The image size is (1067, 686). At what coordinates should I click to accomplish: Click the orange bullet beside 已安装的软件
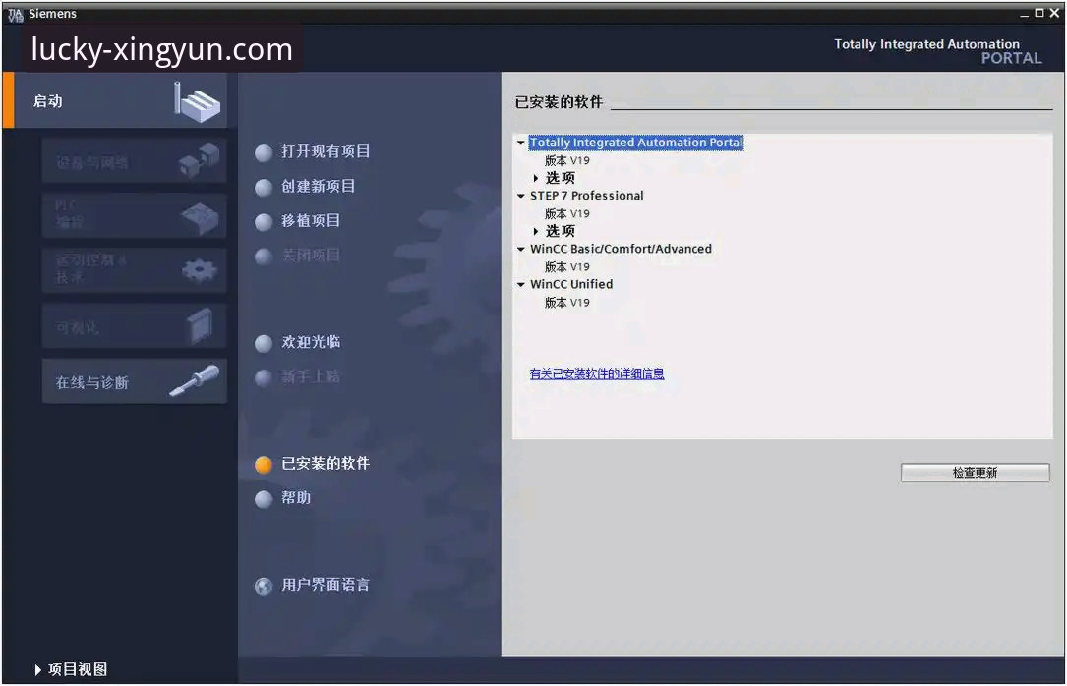click(264, 464)
